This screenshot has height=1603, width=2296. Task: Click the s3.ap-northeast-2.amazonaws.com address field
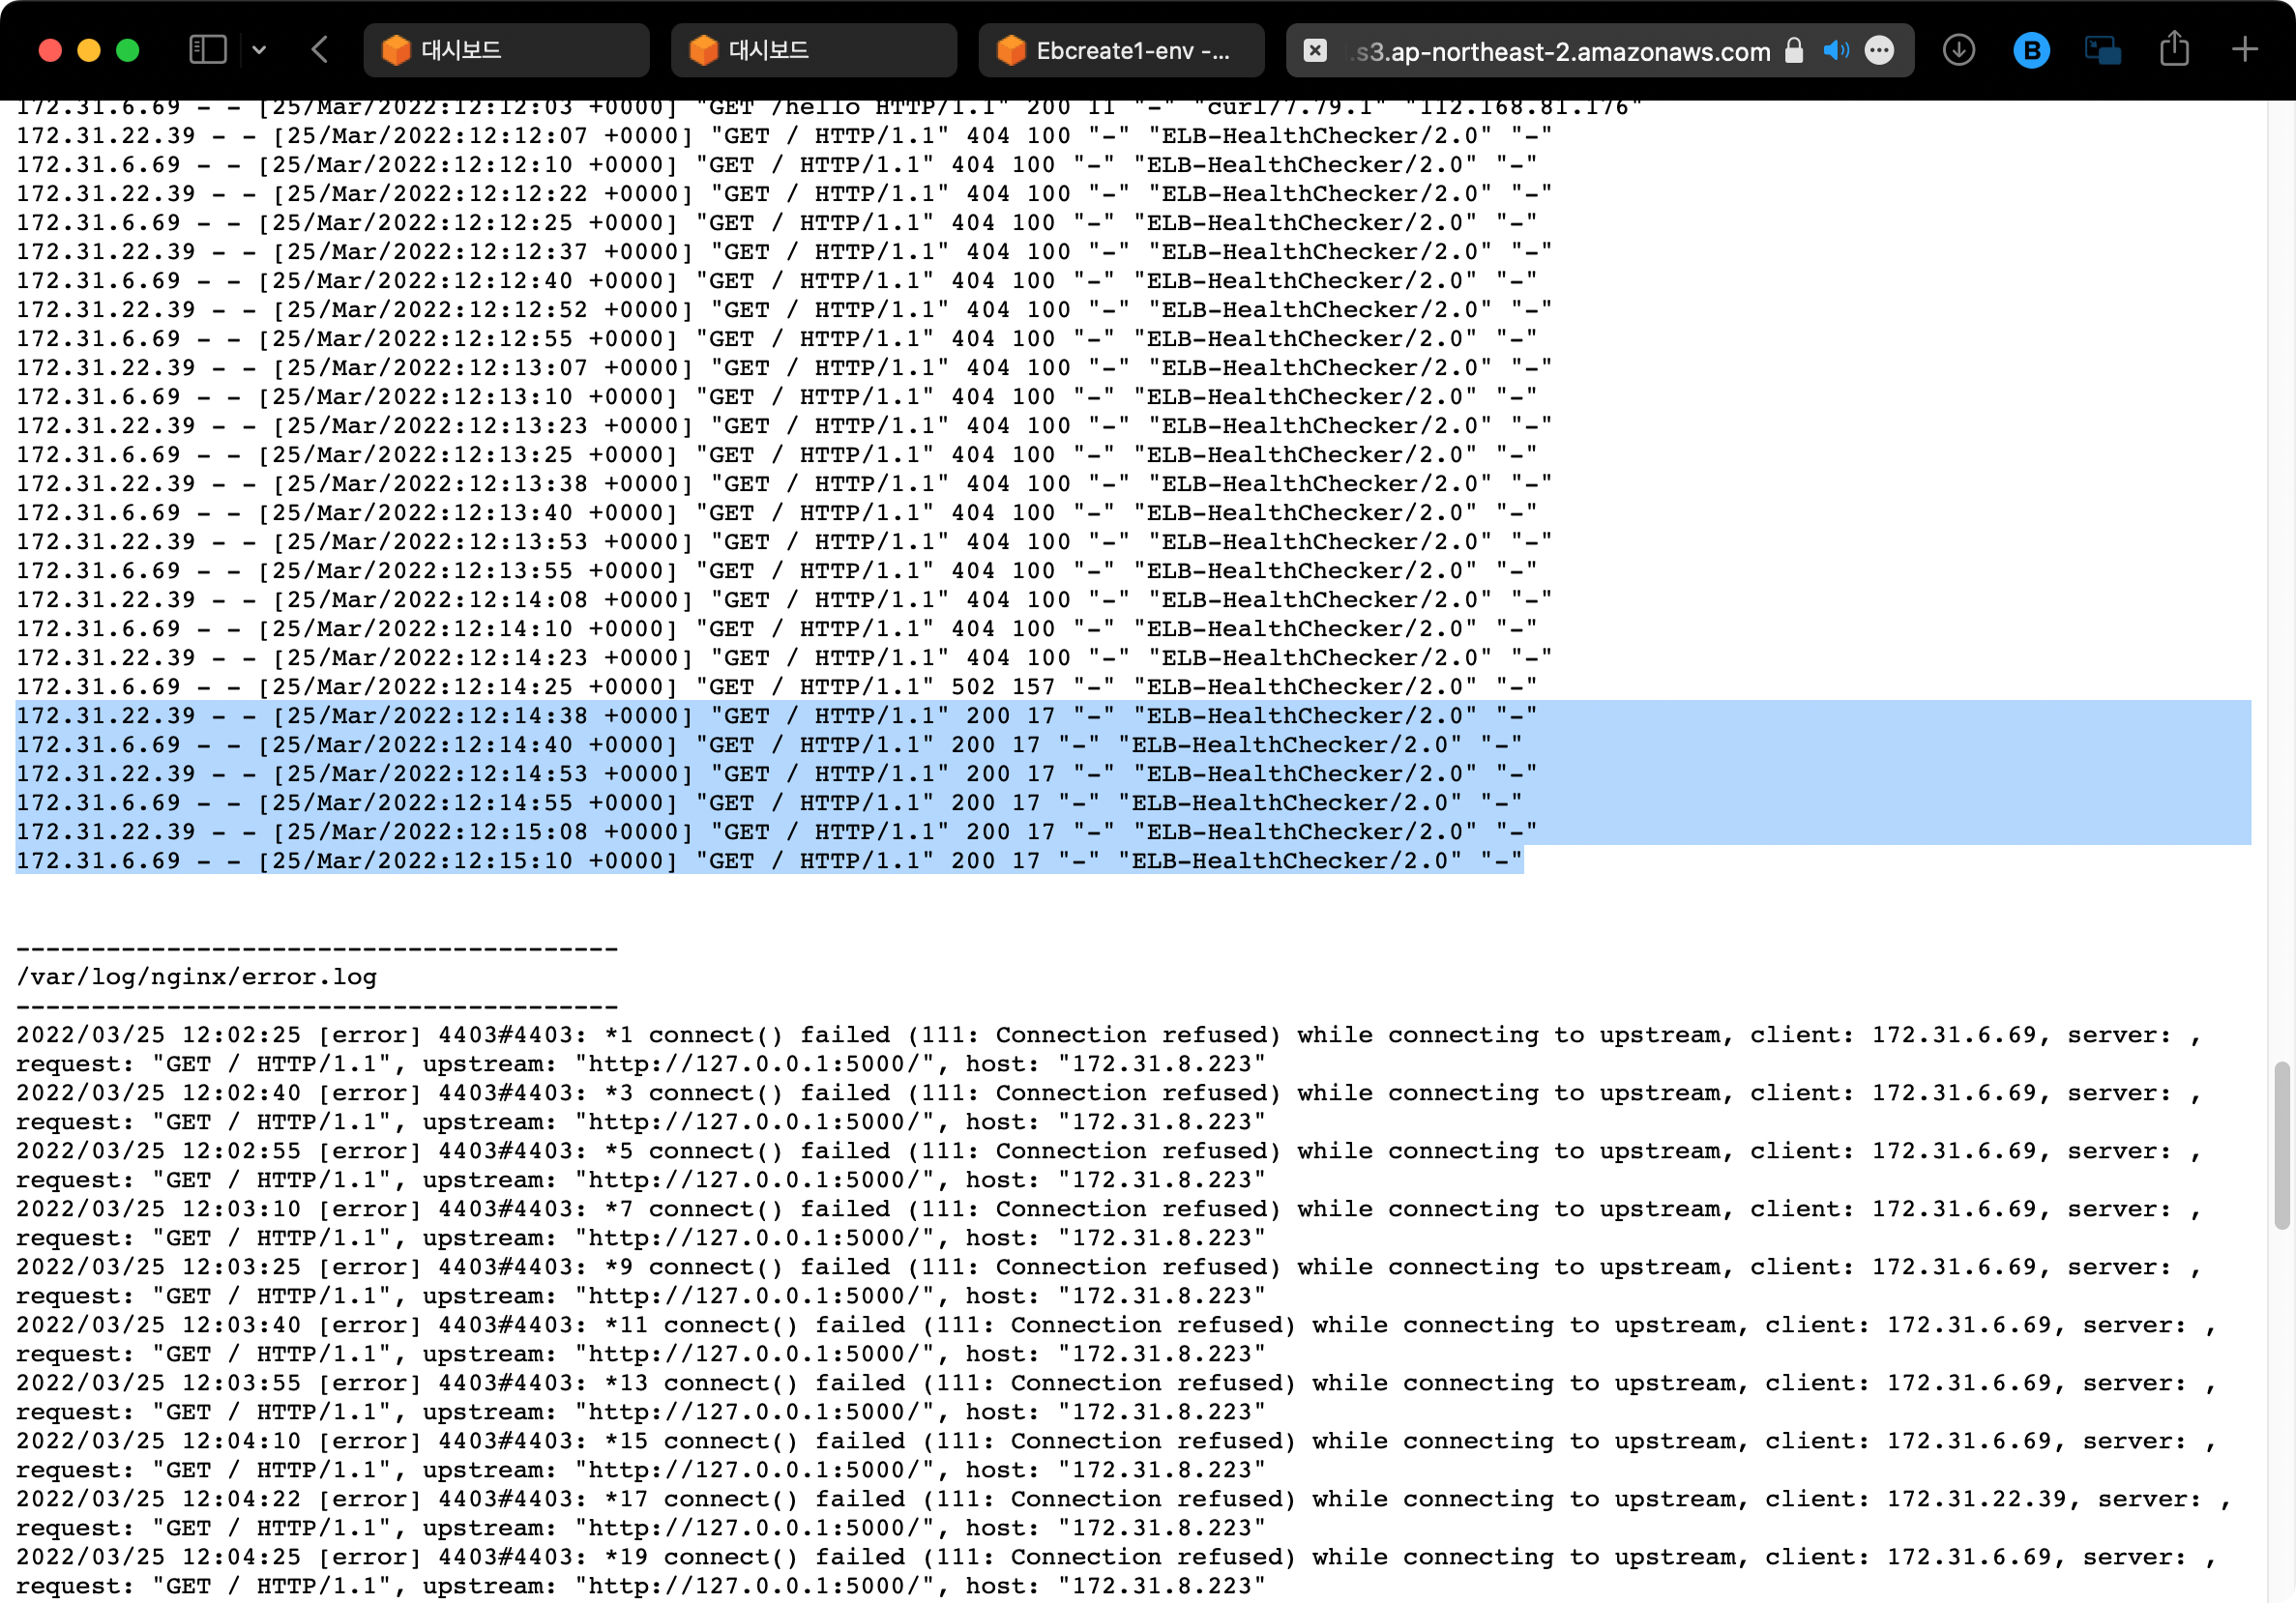[x=1561, y=51]
